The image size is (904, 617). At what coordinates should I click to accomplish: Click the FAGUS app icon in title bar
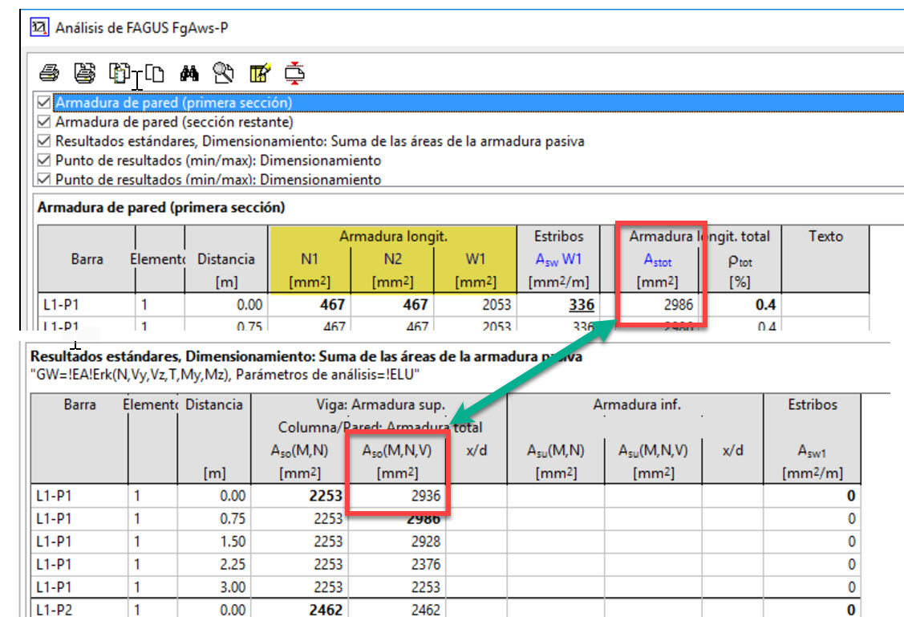[39, 28]
